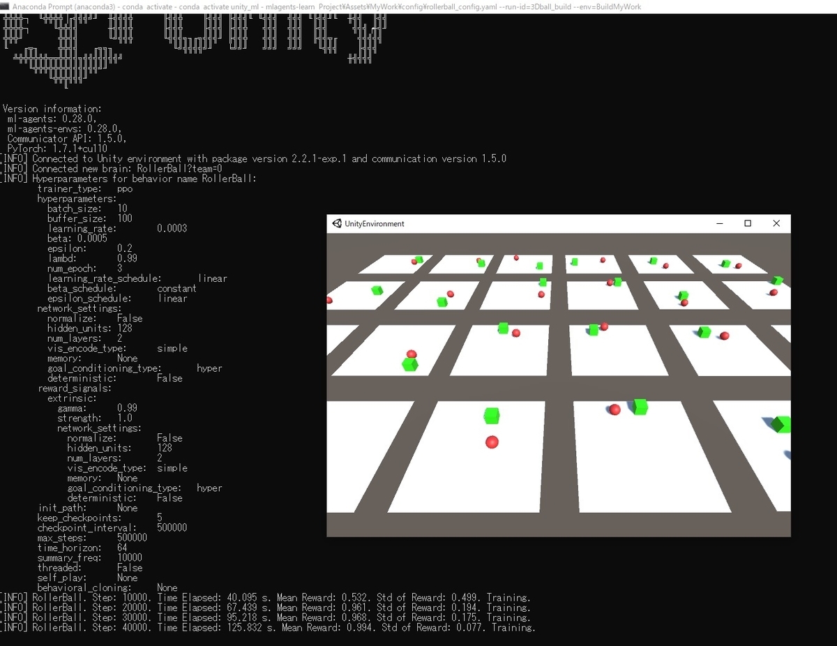Close the UnityEnvironment window
The image size is (837, 646).
tap(776, 223)
